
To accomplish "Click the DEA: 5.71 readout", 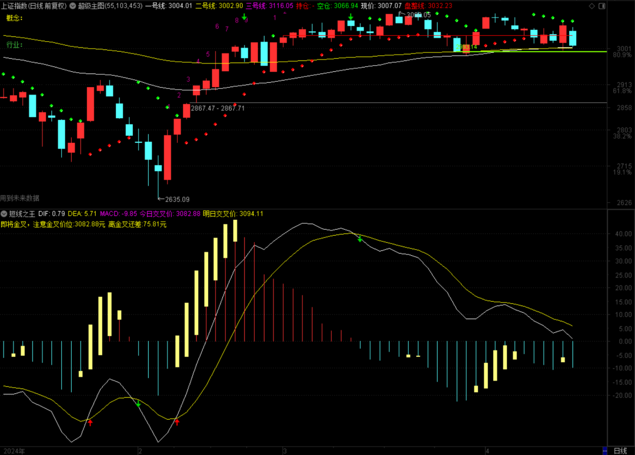I will pyautogui.click(x=82, y=214).
